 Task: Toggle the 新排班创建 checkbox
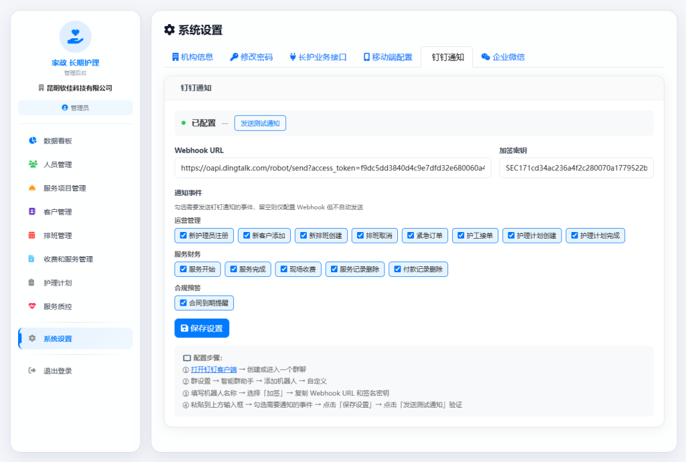303,235
